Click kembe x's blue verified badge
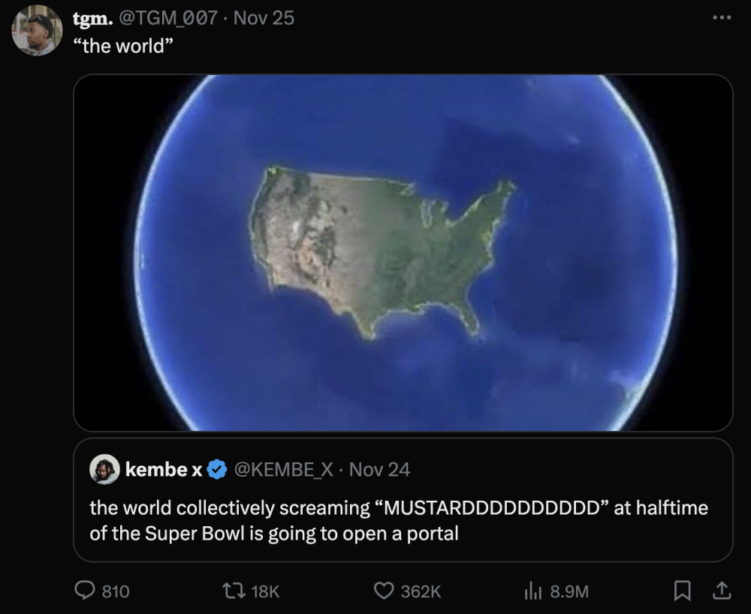The height and width of the screenshot is (614, 751). 217,470
